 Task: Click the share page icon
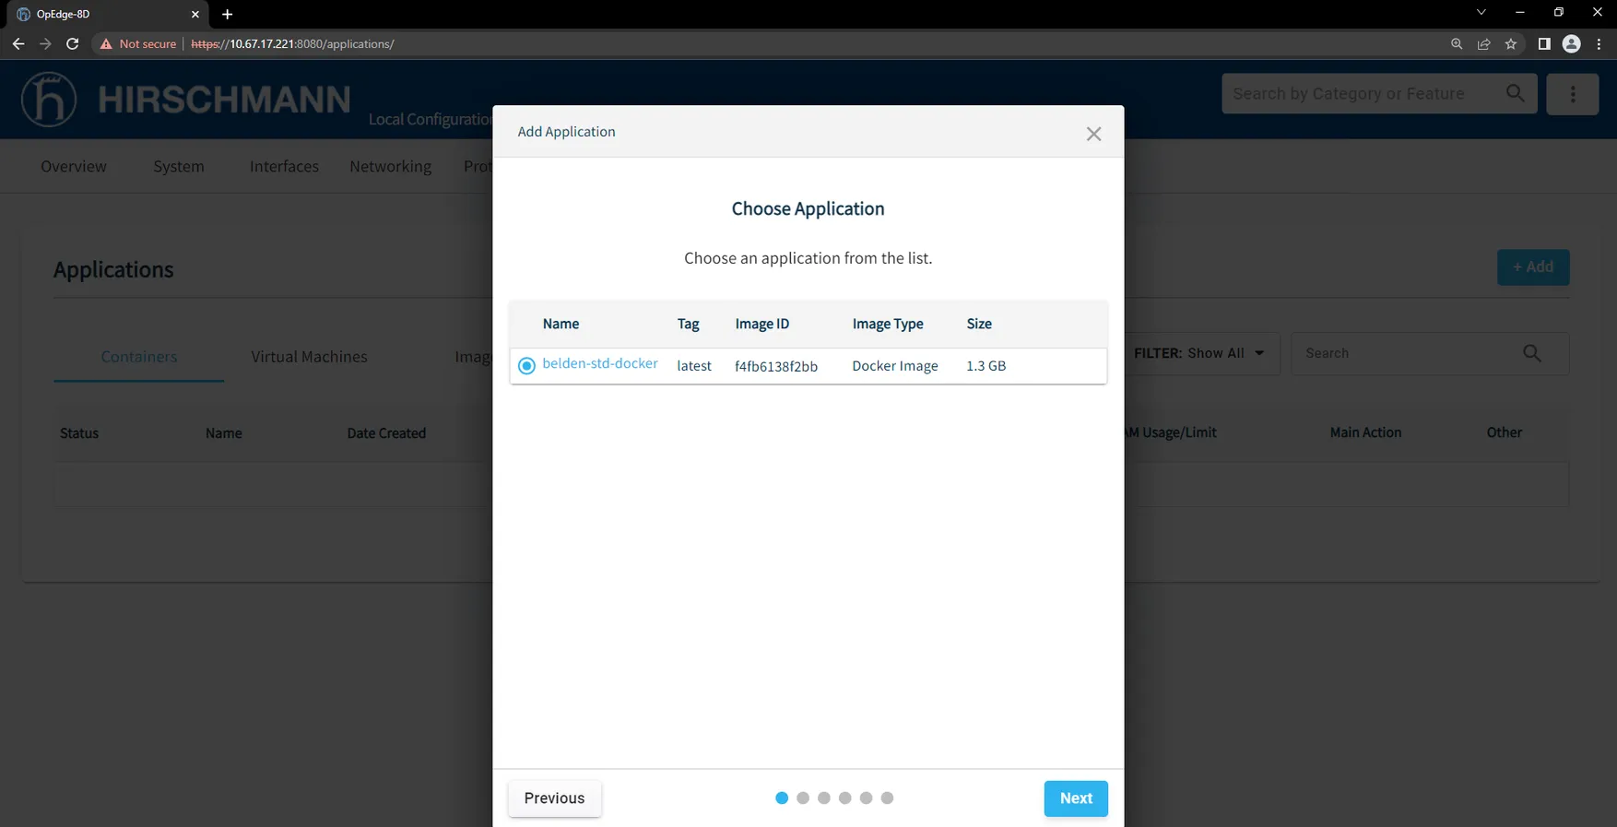[1483, 44]
